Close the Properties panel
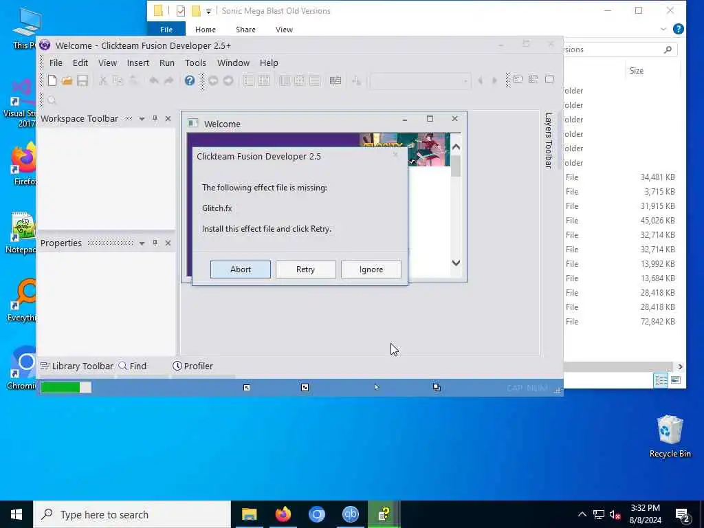 point(168,243)
